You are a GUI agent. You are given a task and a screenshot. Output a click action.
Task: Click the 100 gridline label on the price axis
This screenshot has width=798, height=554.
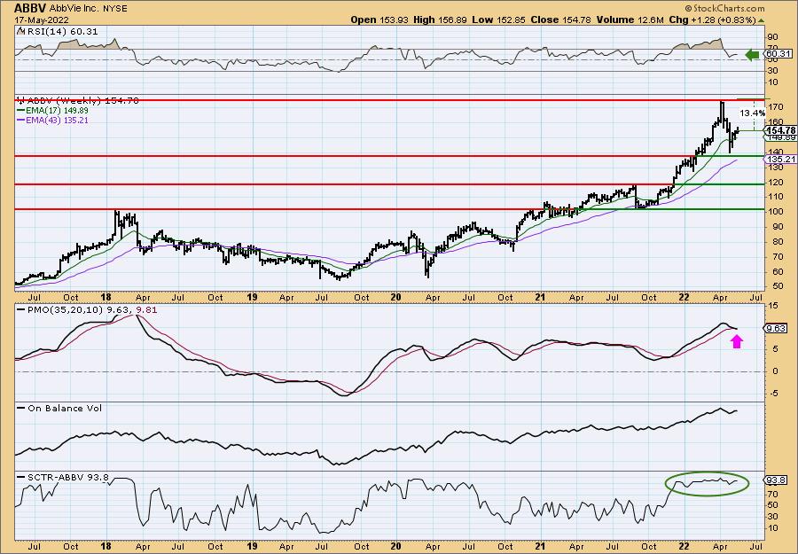(776, 212)
